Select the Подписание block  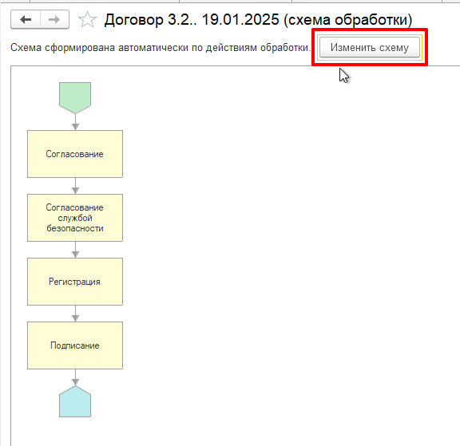tap(75, 345)
